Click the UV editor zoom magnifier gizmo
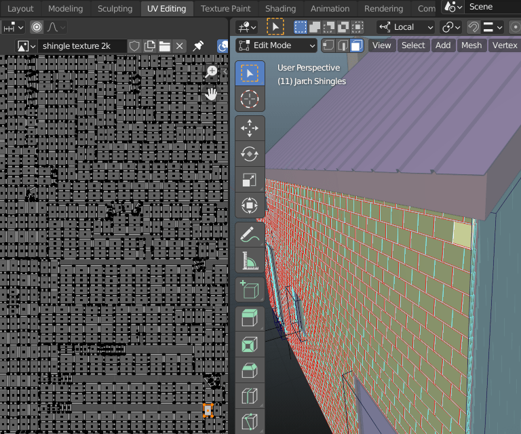Screen dimensions: 521x434 (211, 71)
